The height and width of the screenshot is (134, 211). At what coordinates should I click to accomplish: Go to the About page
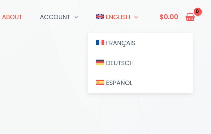[x=12, y=17]
